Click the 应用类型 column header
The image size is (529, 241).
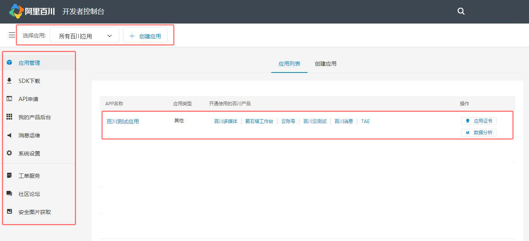click(x=183, y=104)
